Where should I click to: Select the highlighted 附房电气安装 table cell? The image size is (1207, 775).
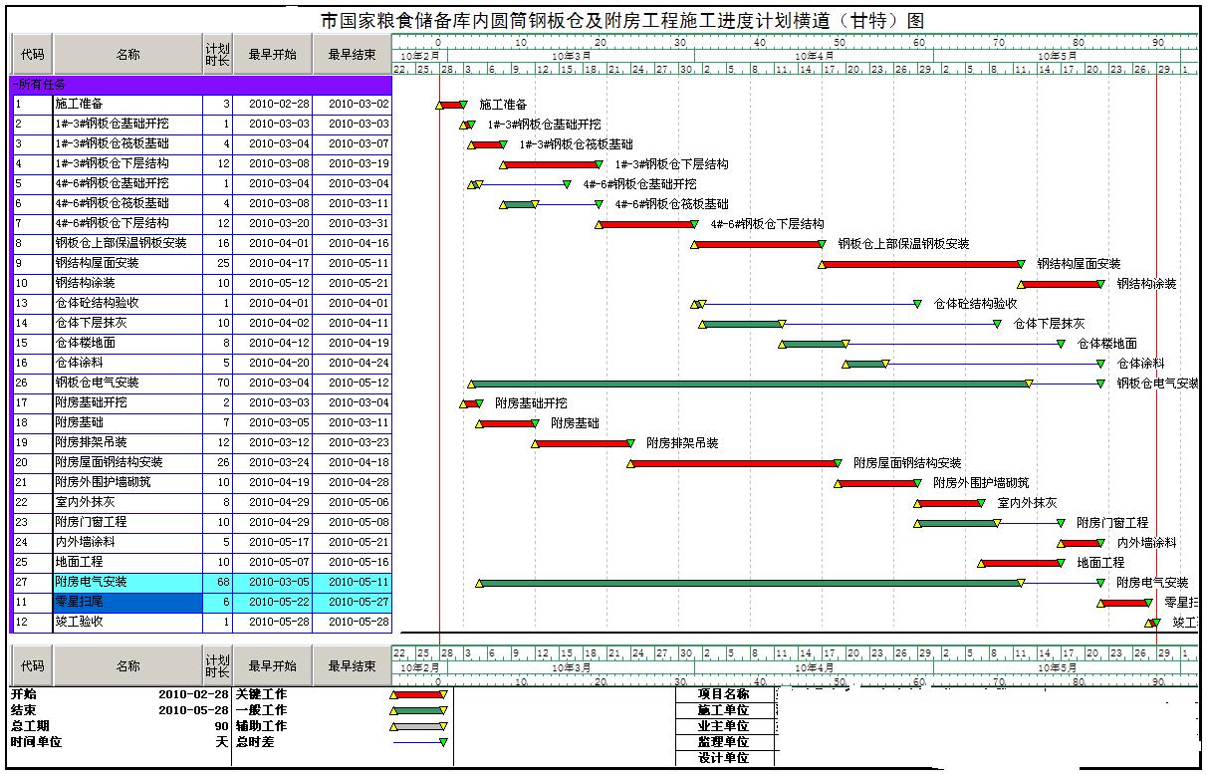tap(127, 582)
